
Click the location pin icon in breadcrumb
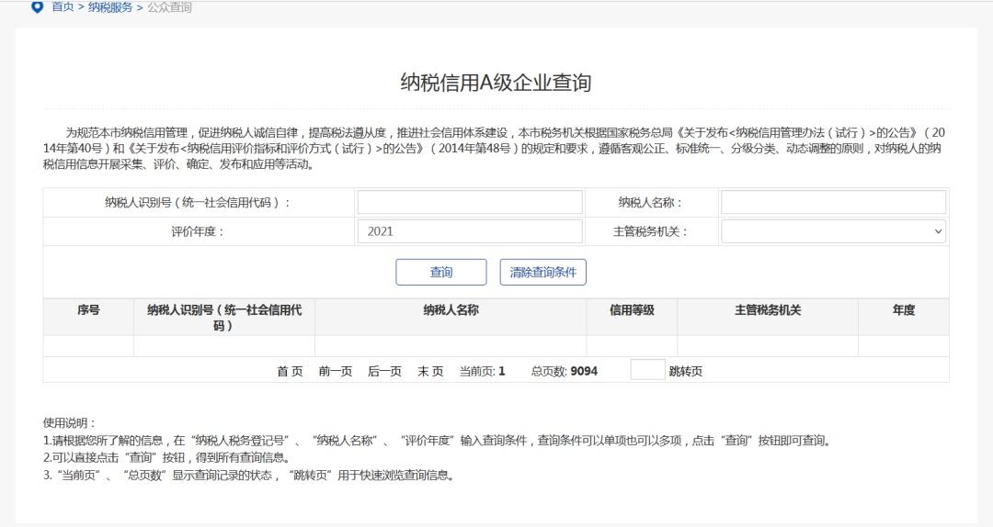(37, 7)
